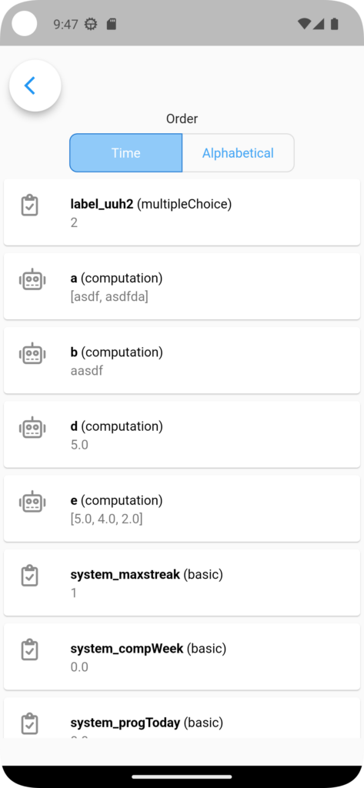
Task: Open the a computation entry
Action: (x=182, y=286)
